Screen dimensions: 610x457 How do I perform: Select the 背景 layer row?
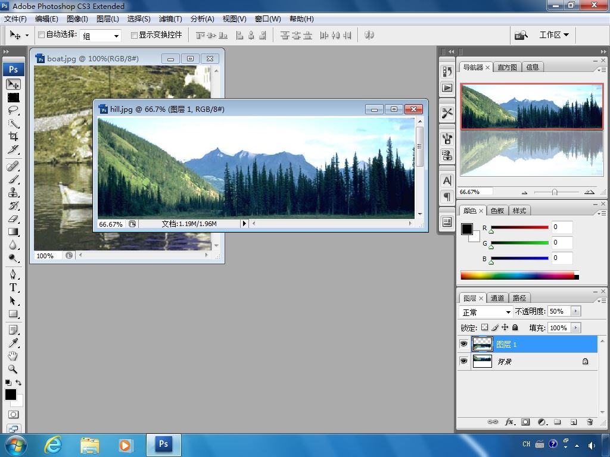point(527,361)
